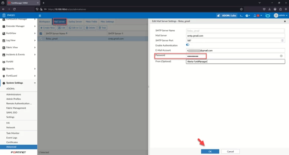Image resolution: width=289 pixels, height=155 pixels.
Task: Toggle the select-all header checkbox
Action: click(x=41, y=34)
